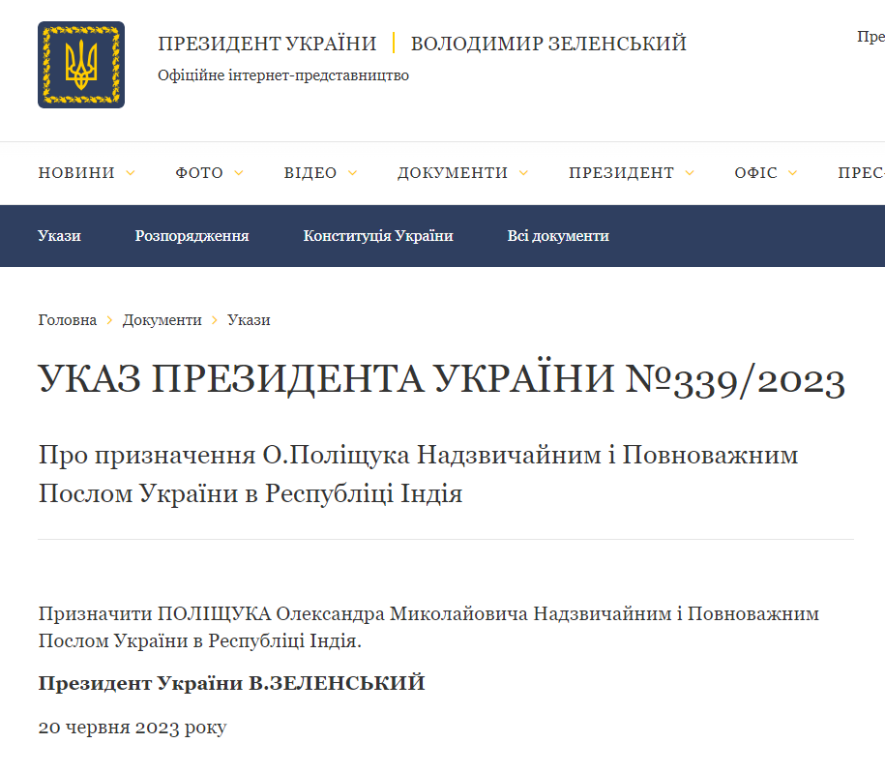The image size is (885, 773).
Task: Open the Конституція України page
Action: (x=380, y=235)
